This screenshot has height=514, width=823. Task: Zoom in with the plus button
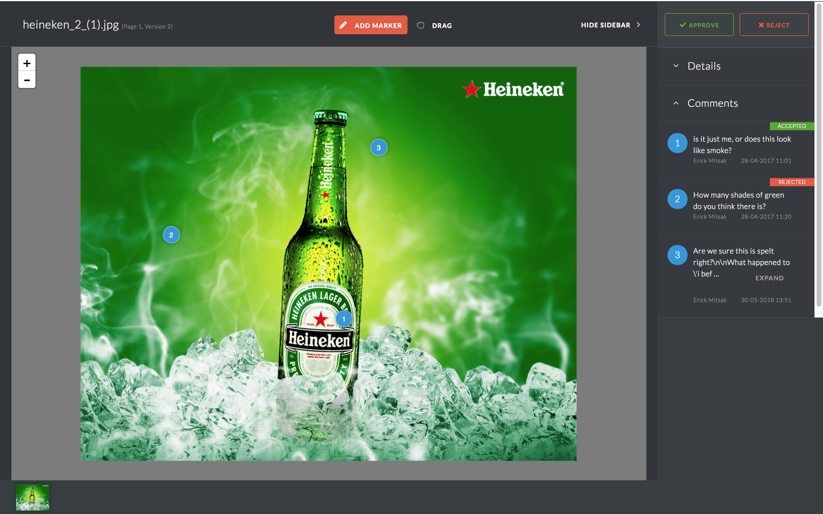click(27, 63)
